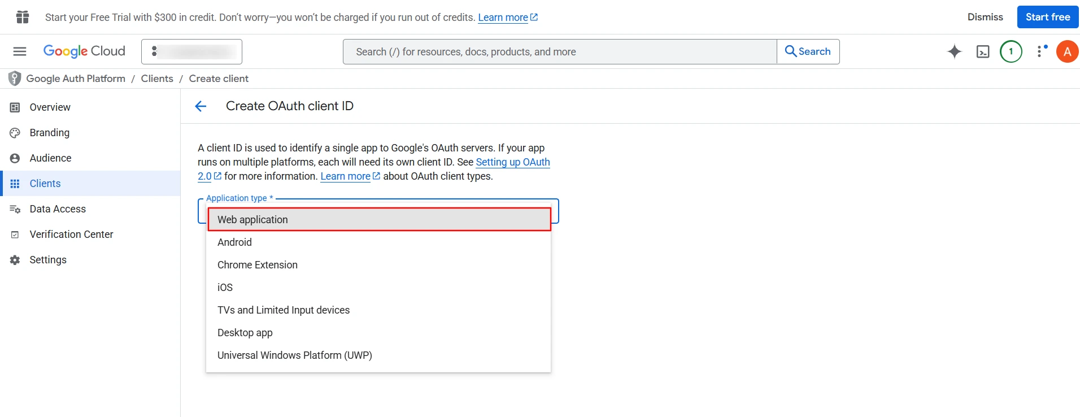Screen dimensions: 1080x417
Task: Click the Clients breadcrumb link
Action: tap(157, 79)
